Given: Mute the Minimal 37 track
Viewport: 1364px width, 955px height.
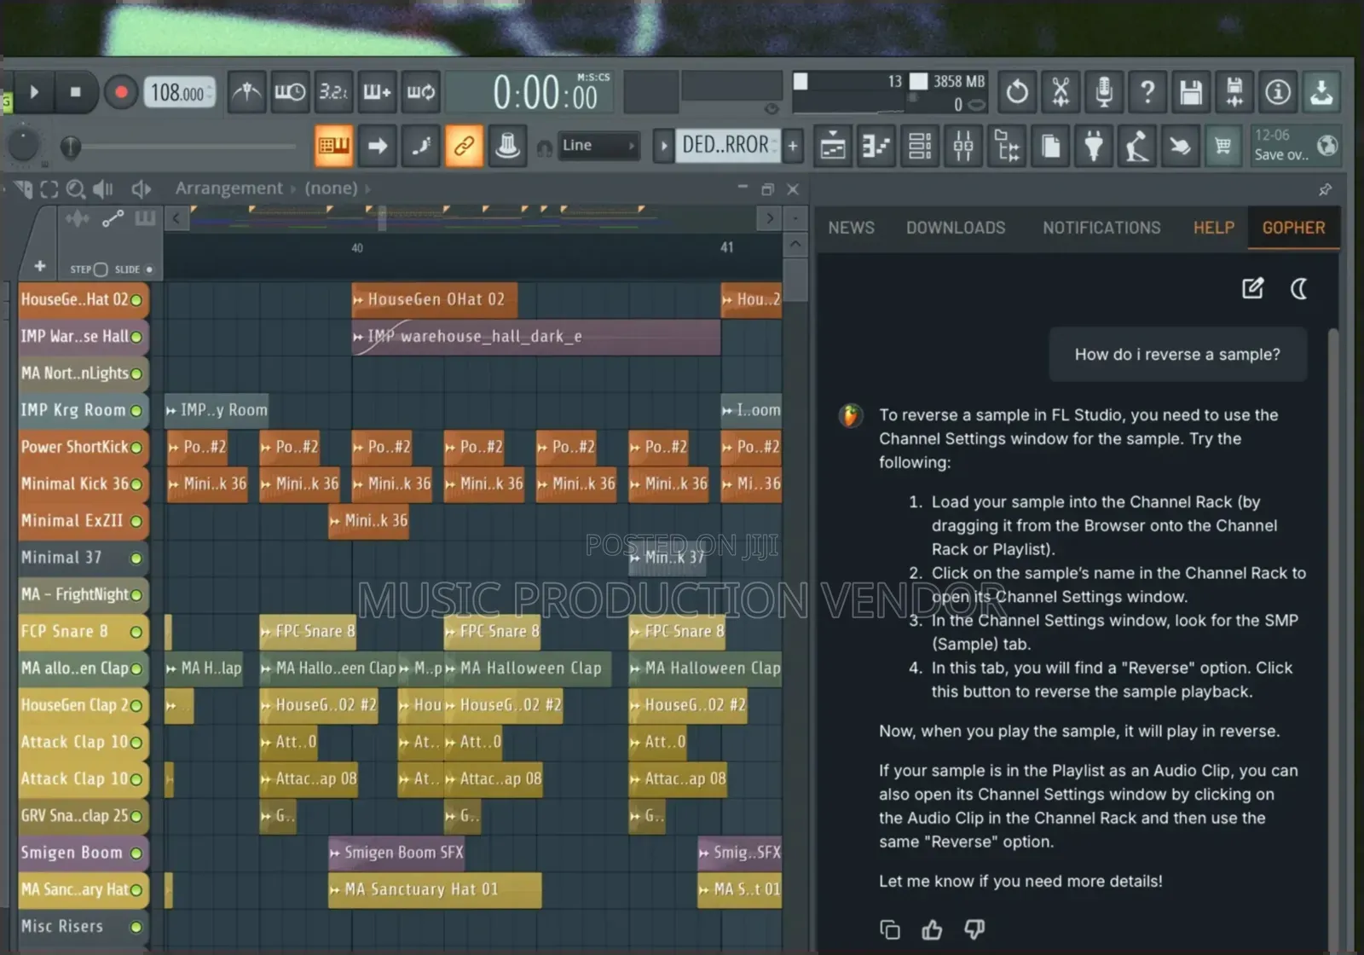Looking at the screenshot, I should click(x=136, y=559).
